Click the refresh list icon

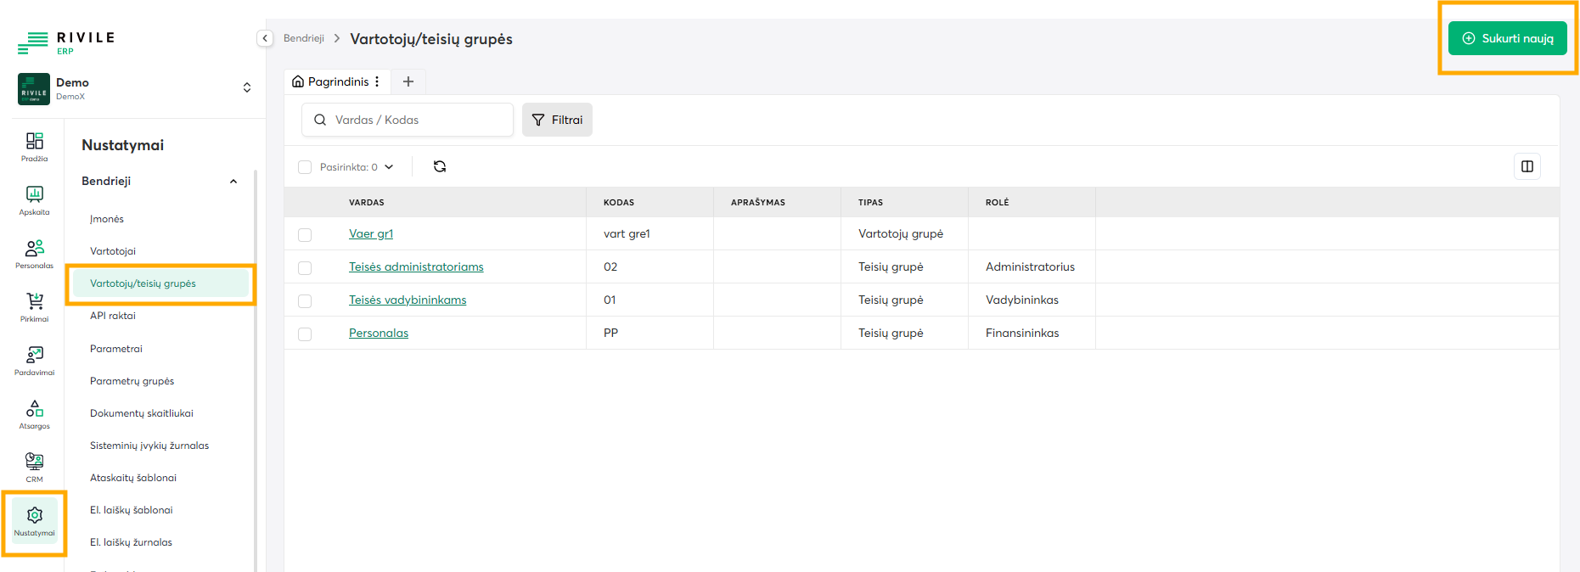[440, 166]
